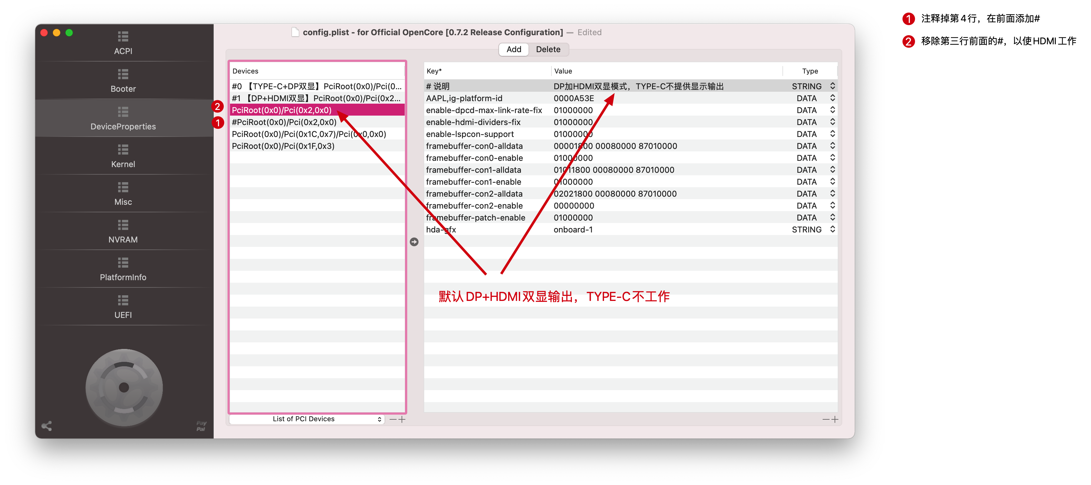Select device PciRoot(0x0)/Pci(0x1F,0x3)
The height and width of the screenshot is (485, 1091).
(x=283, y=146)
